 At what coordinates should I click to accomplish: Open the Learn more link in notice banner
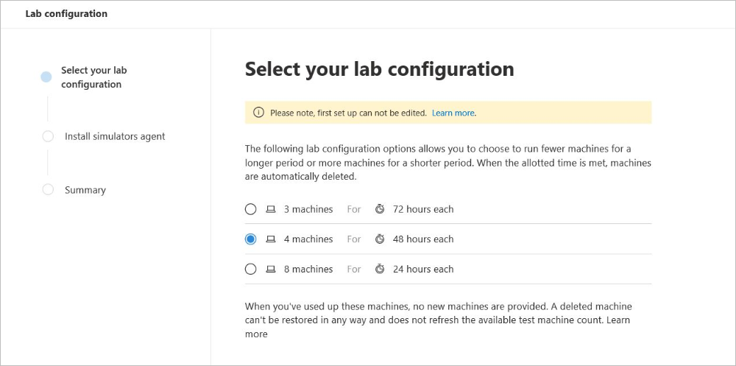[453, 113]
